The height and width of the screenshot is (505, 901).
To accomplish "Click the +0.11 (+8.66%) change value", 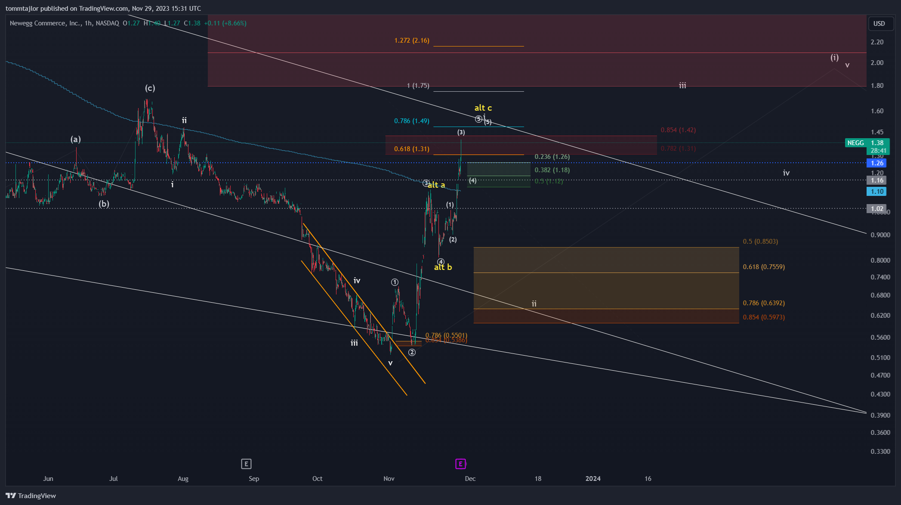I will pyautogui.click(x=225, y=23).
